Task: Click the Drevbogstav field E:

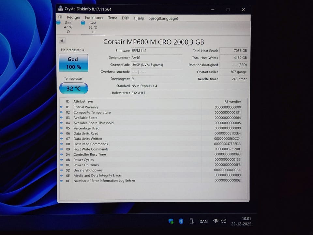Action: (x=156, y=79)
